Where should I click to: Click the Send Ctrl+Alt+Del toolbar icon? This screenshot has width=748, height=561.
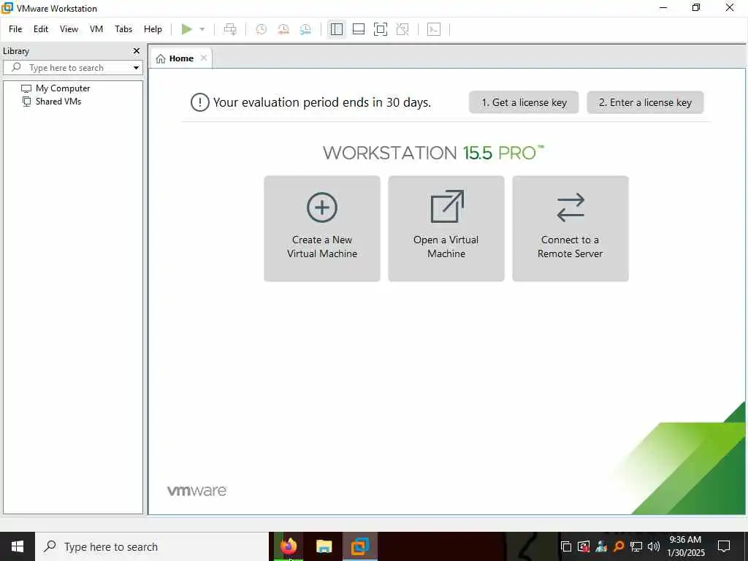tap(230, 29)
